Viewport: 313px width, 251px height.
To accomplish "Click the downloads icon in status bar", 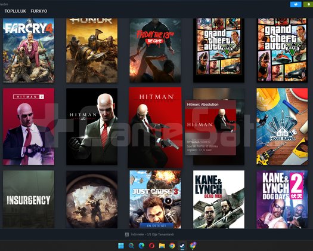I will coord(127,234).
